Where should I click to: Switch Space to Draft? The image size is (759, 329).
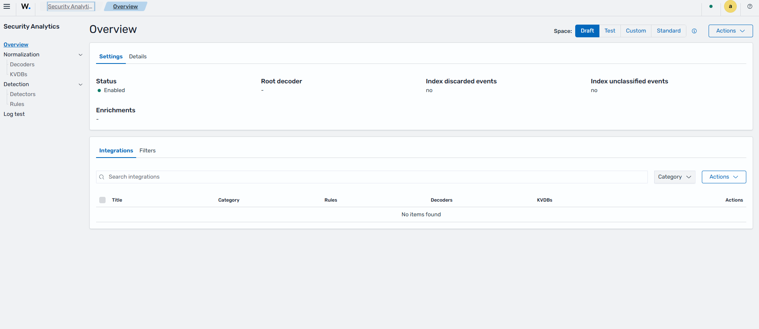coord(587,31)
